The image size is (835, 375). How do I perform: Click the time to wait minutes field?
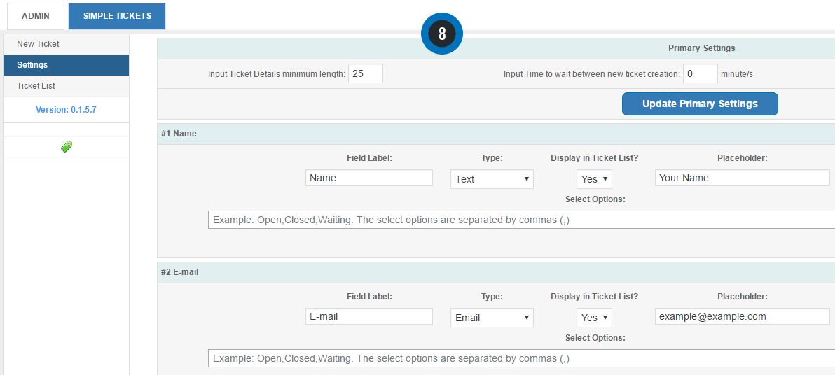pos(701,74)
